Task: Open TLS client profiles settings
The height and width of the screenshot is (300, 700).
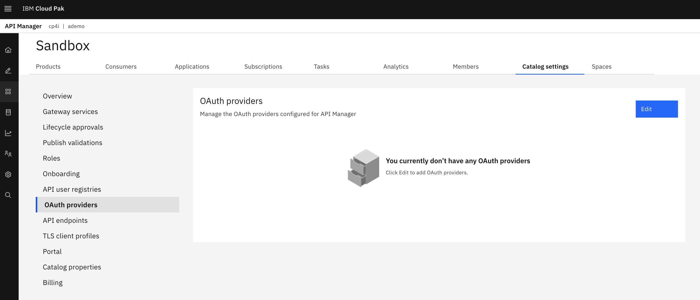Action: pyautogui.click(x=71, y=236)
